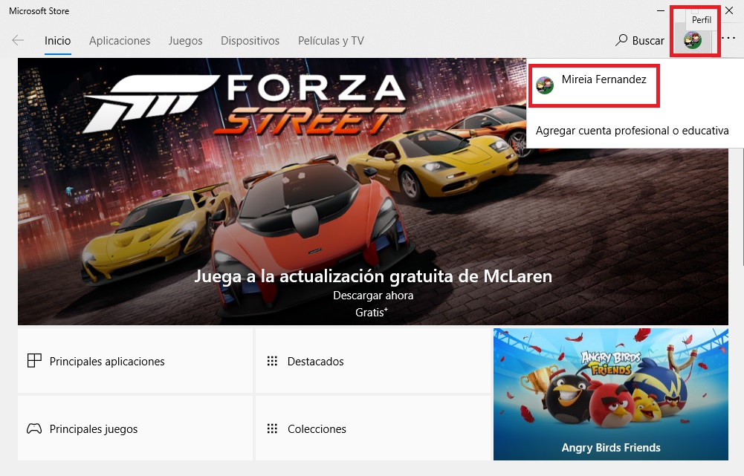Select the Mireia Fernandez account avatar

tap(545, 85)
